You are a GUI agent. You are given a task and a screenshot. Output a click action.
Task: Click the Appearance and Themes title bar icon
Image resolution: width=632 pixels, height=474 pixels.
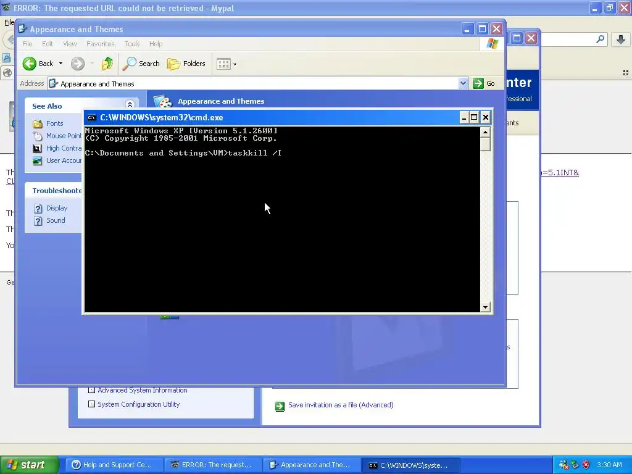pyautogui.click(x=23, y=28)
